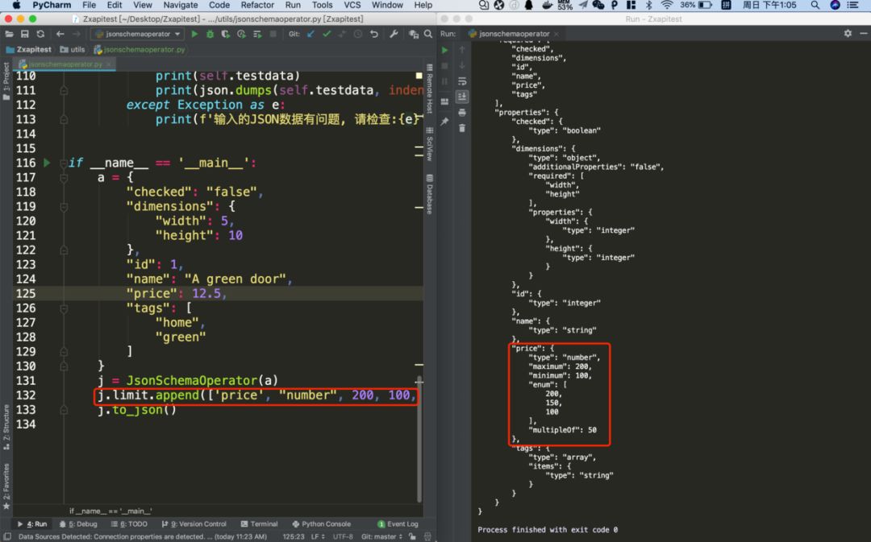Screen dimensions: 871x542
Task: Start debugging with the green bug icon
Action: tap(210, 34)
